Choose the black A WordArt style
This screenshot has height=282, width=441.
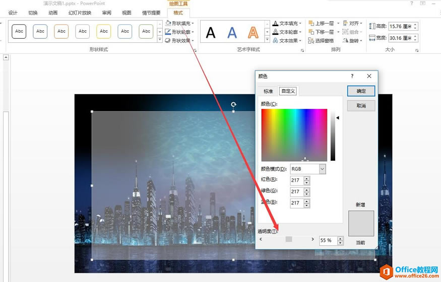(x=210, y=33)
